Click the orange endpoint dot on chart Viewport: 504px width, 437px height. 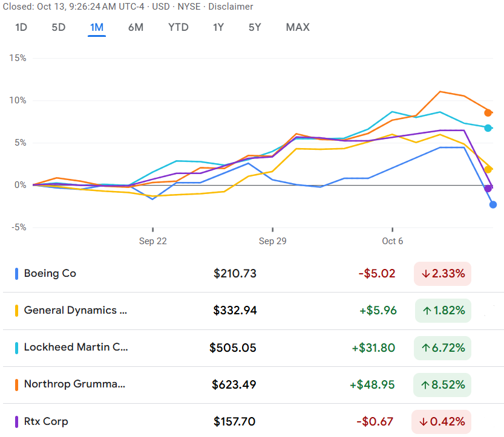click(488, 112)
